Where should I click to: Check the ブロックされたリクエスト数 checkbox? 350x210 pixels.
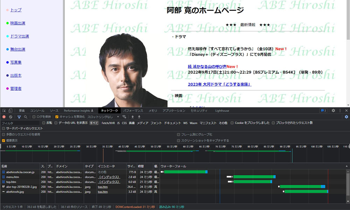(x=273, y=123)
